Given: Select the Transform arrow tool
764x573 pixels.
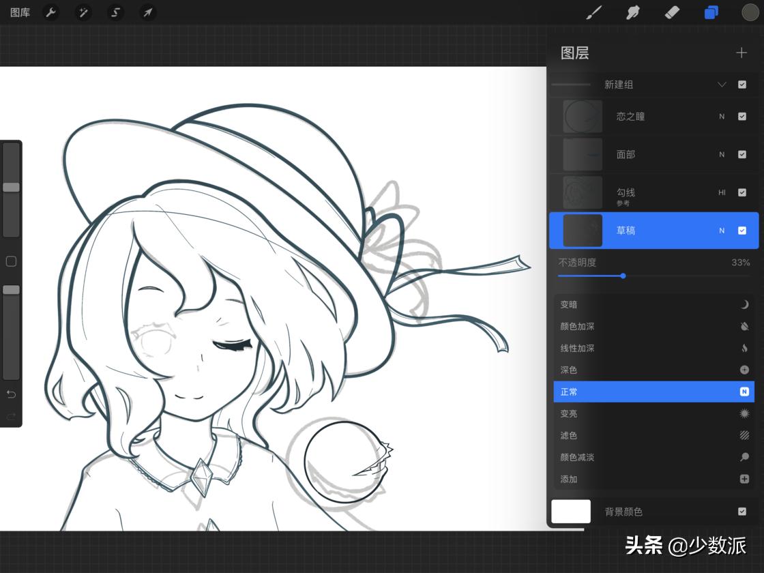Looking at the screenshot, I should point(147,12).
